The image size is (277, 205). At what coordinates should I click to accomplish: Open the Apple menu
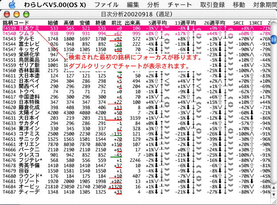[12, 4]
